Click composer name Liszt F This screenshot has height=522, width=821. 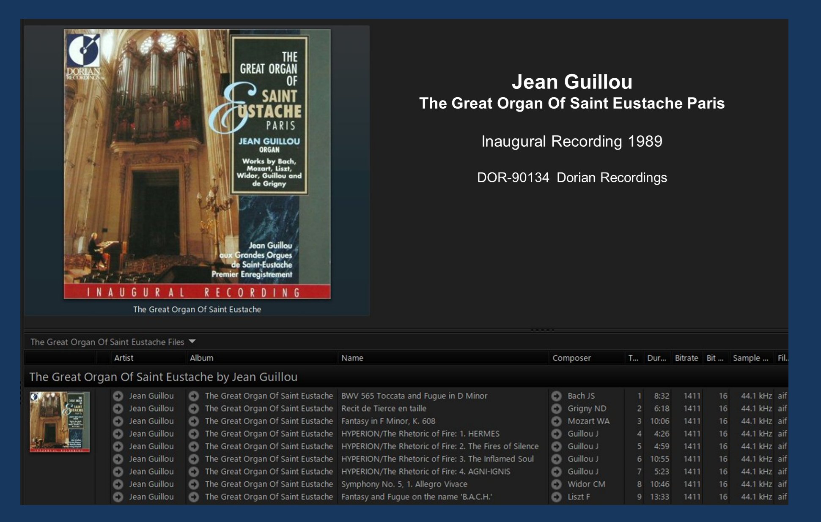[579, 497]
